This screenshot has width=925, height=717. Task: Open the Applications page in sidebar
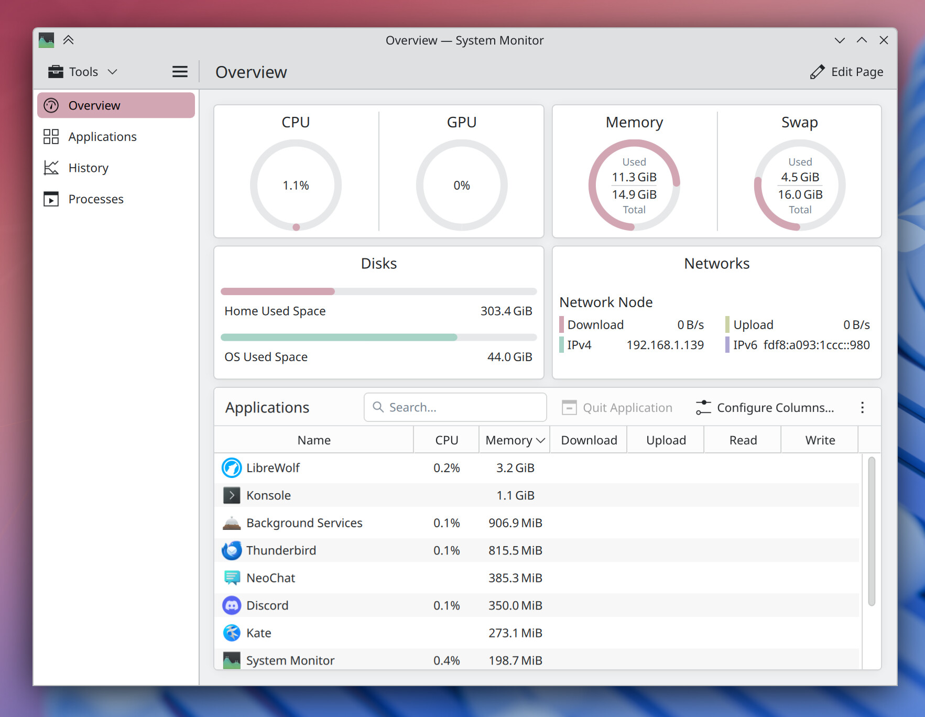[102, 137]
